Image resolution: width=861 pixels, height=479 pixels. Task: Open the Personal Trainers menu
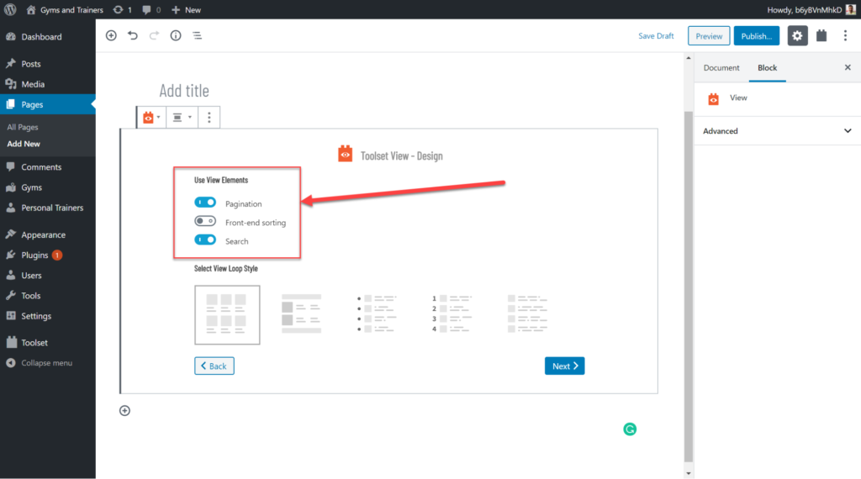pyautogui.click(x=48, y=208)
